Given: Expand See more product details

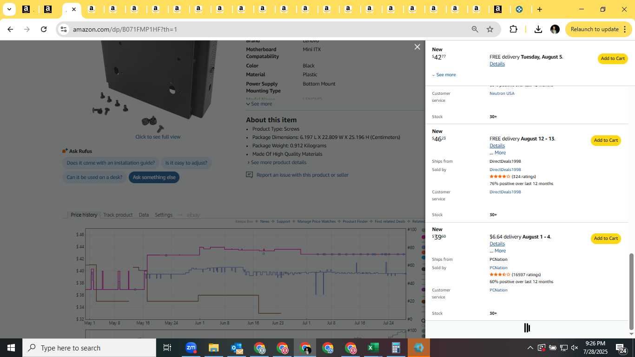Looking at the screenshot, I should pos(277,162).
